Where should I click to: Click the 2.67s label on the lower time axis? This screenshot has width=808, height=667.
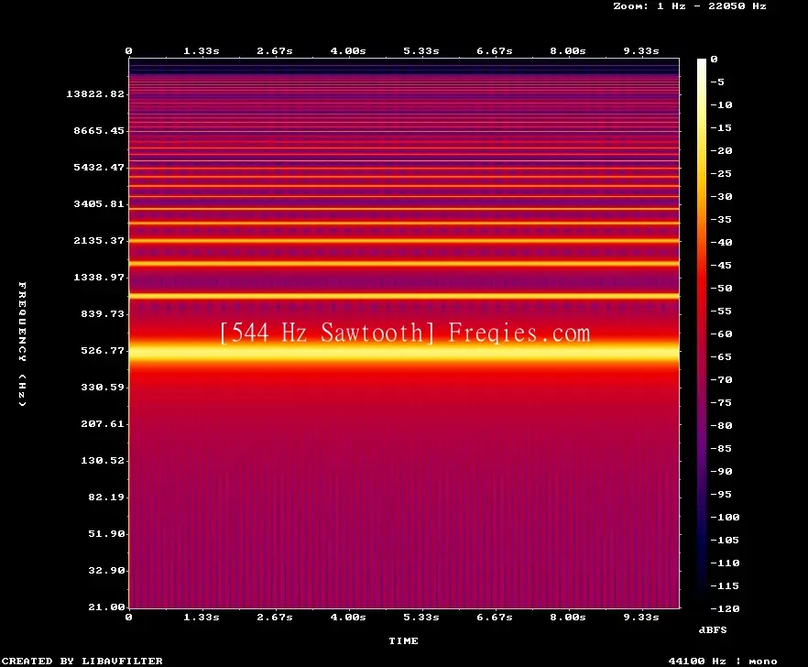(x=275, y=617)
